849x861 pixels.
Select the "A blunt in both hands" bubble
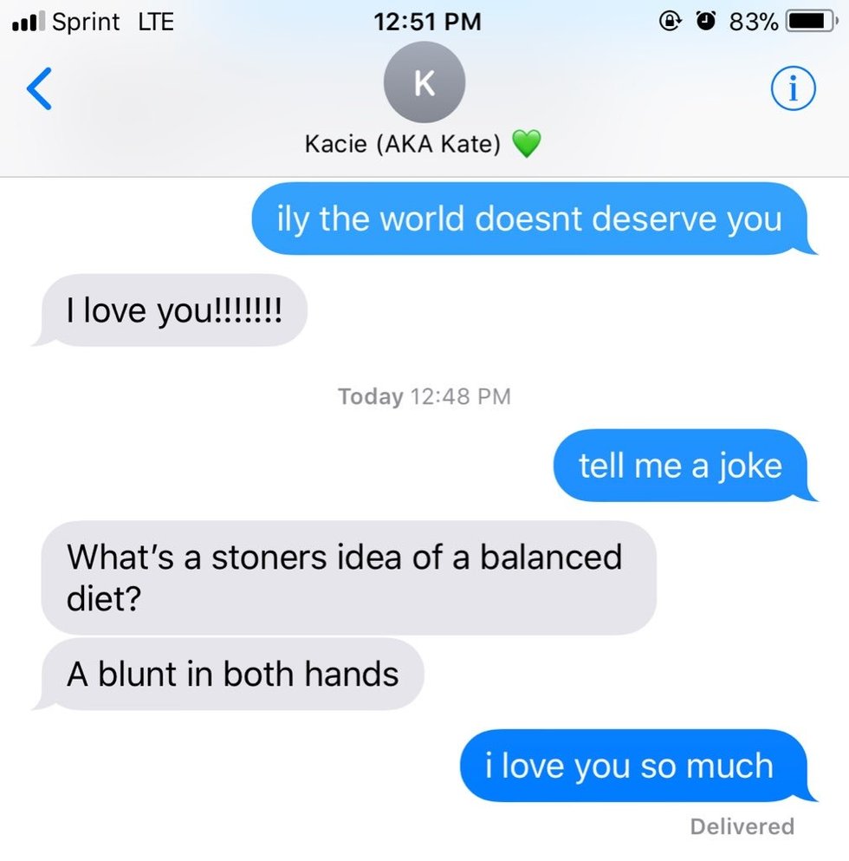coord(230,674)
